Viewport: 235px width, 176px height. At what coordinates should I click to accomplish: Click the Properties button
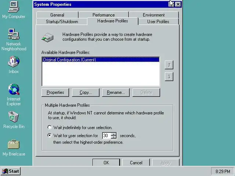click(x=55, y=92)
